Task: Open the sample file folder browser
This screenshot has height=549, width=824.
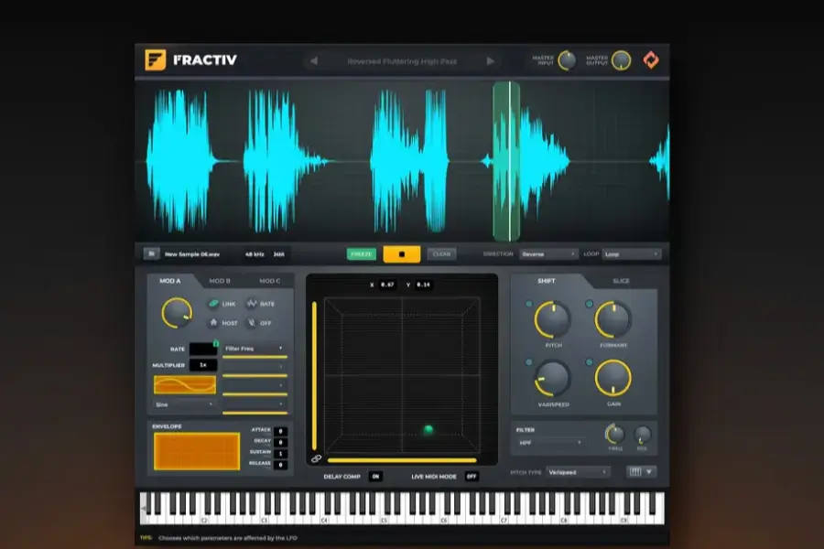Action: 151,253
